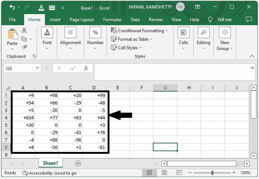259x179 pixels.
Task: Click inside the formula bar input
Action: pyautogui.click(x=171, y=72)
